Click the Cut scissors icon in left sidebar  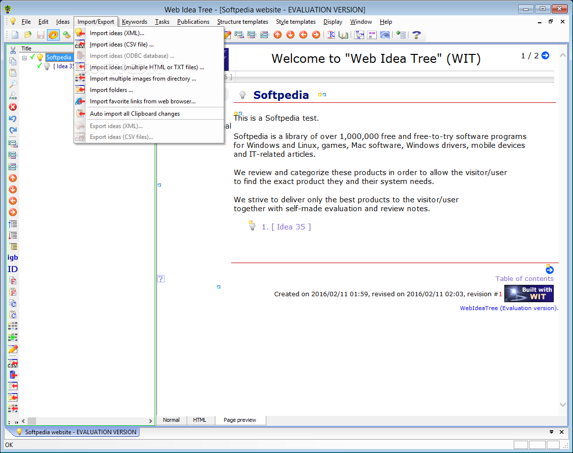coord(13,50)
